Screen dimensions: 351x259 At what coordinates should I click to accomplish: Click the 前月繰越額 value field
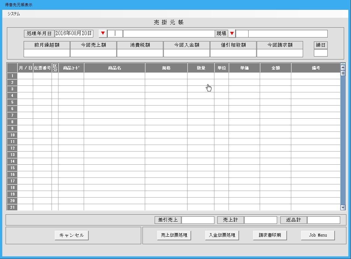[47, 53]
